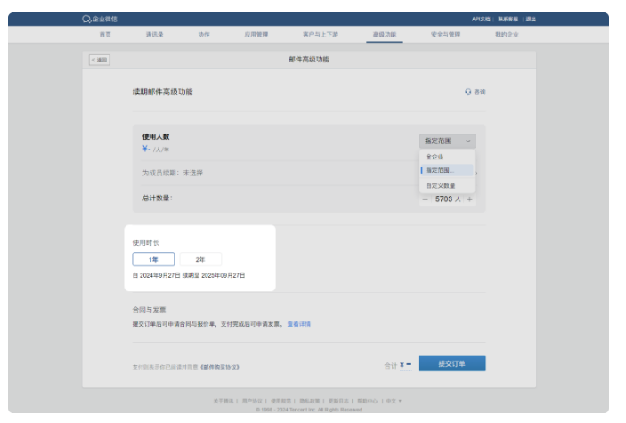Choose 指定范围 option in the dropdown list
Screen dimensions: 626x423
(x=440, y=170)
